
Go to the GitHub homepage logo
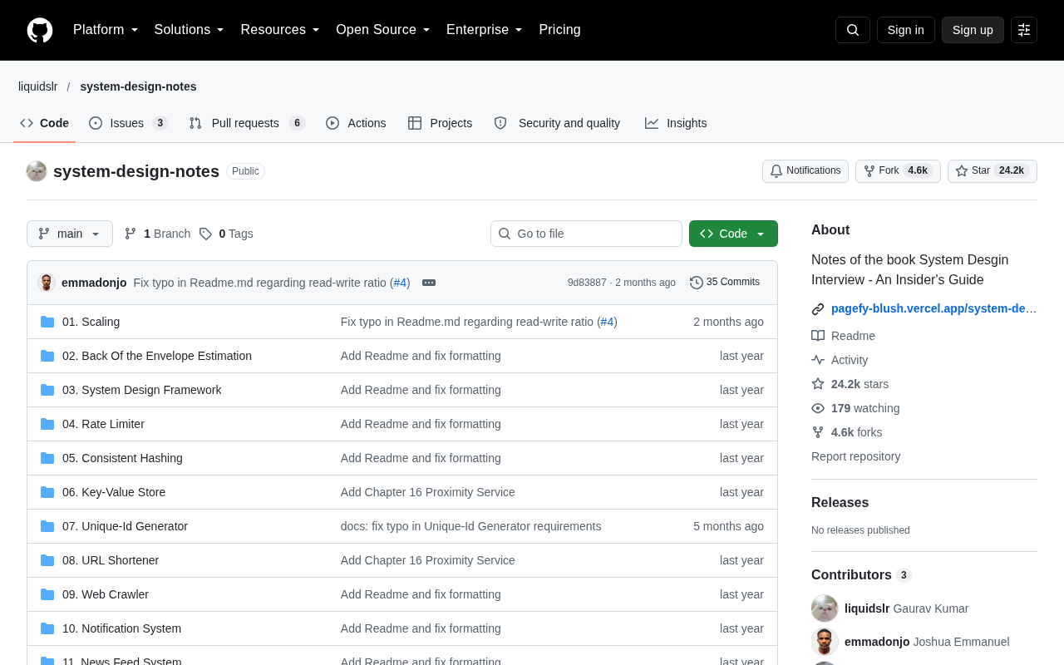tap(40, 30)
